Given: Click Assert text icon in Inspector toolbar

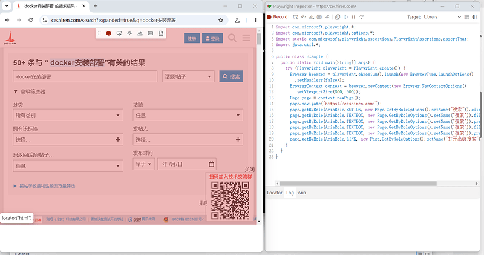Looking at the screenshot, I should click(311, 17).
